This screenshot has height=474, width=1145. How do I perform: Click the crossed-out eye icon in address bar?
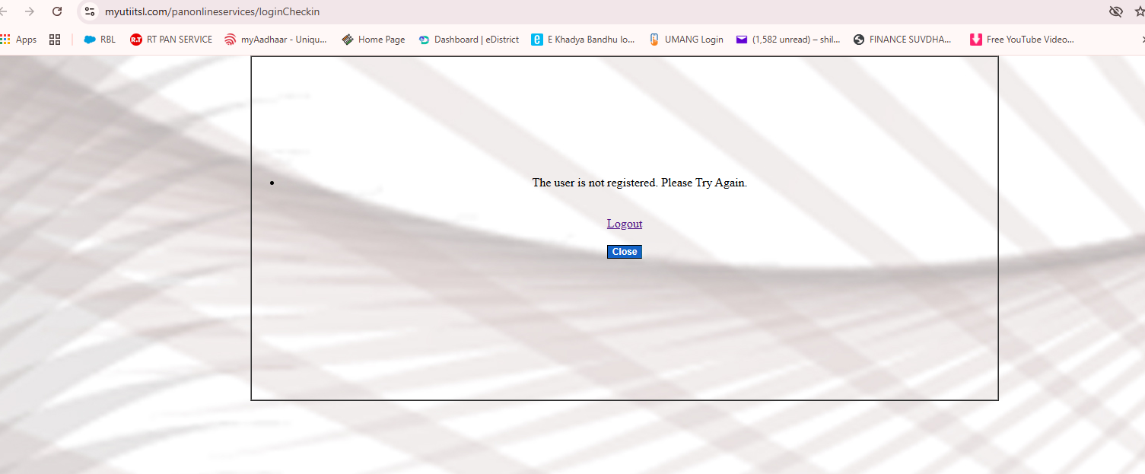1115,11
